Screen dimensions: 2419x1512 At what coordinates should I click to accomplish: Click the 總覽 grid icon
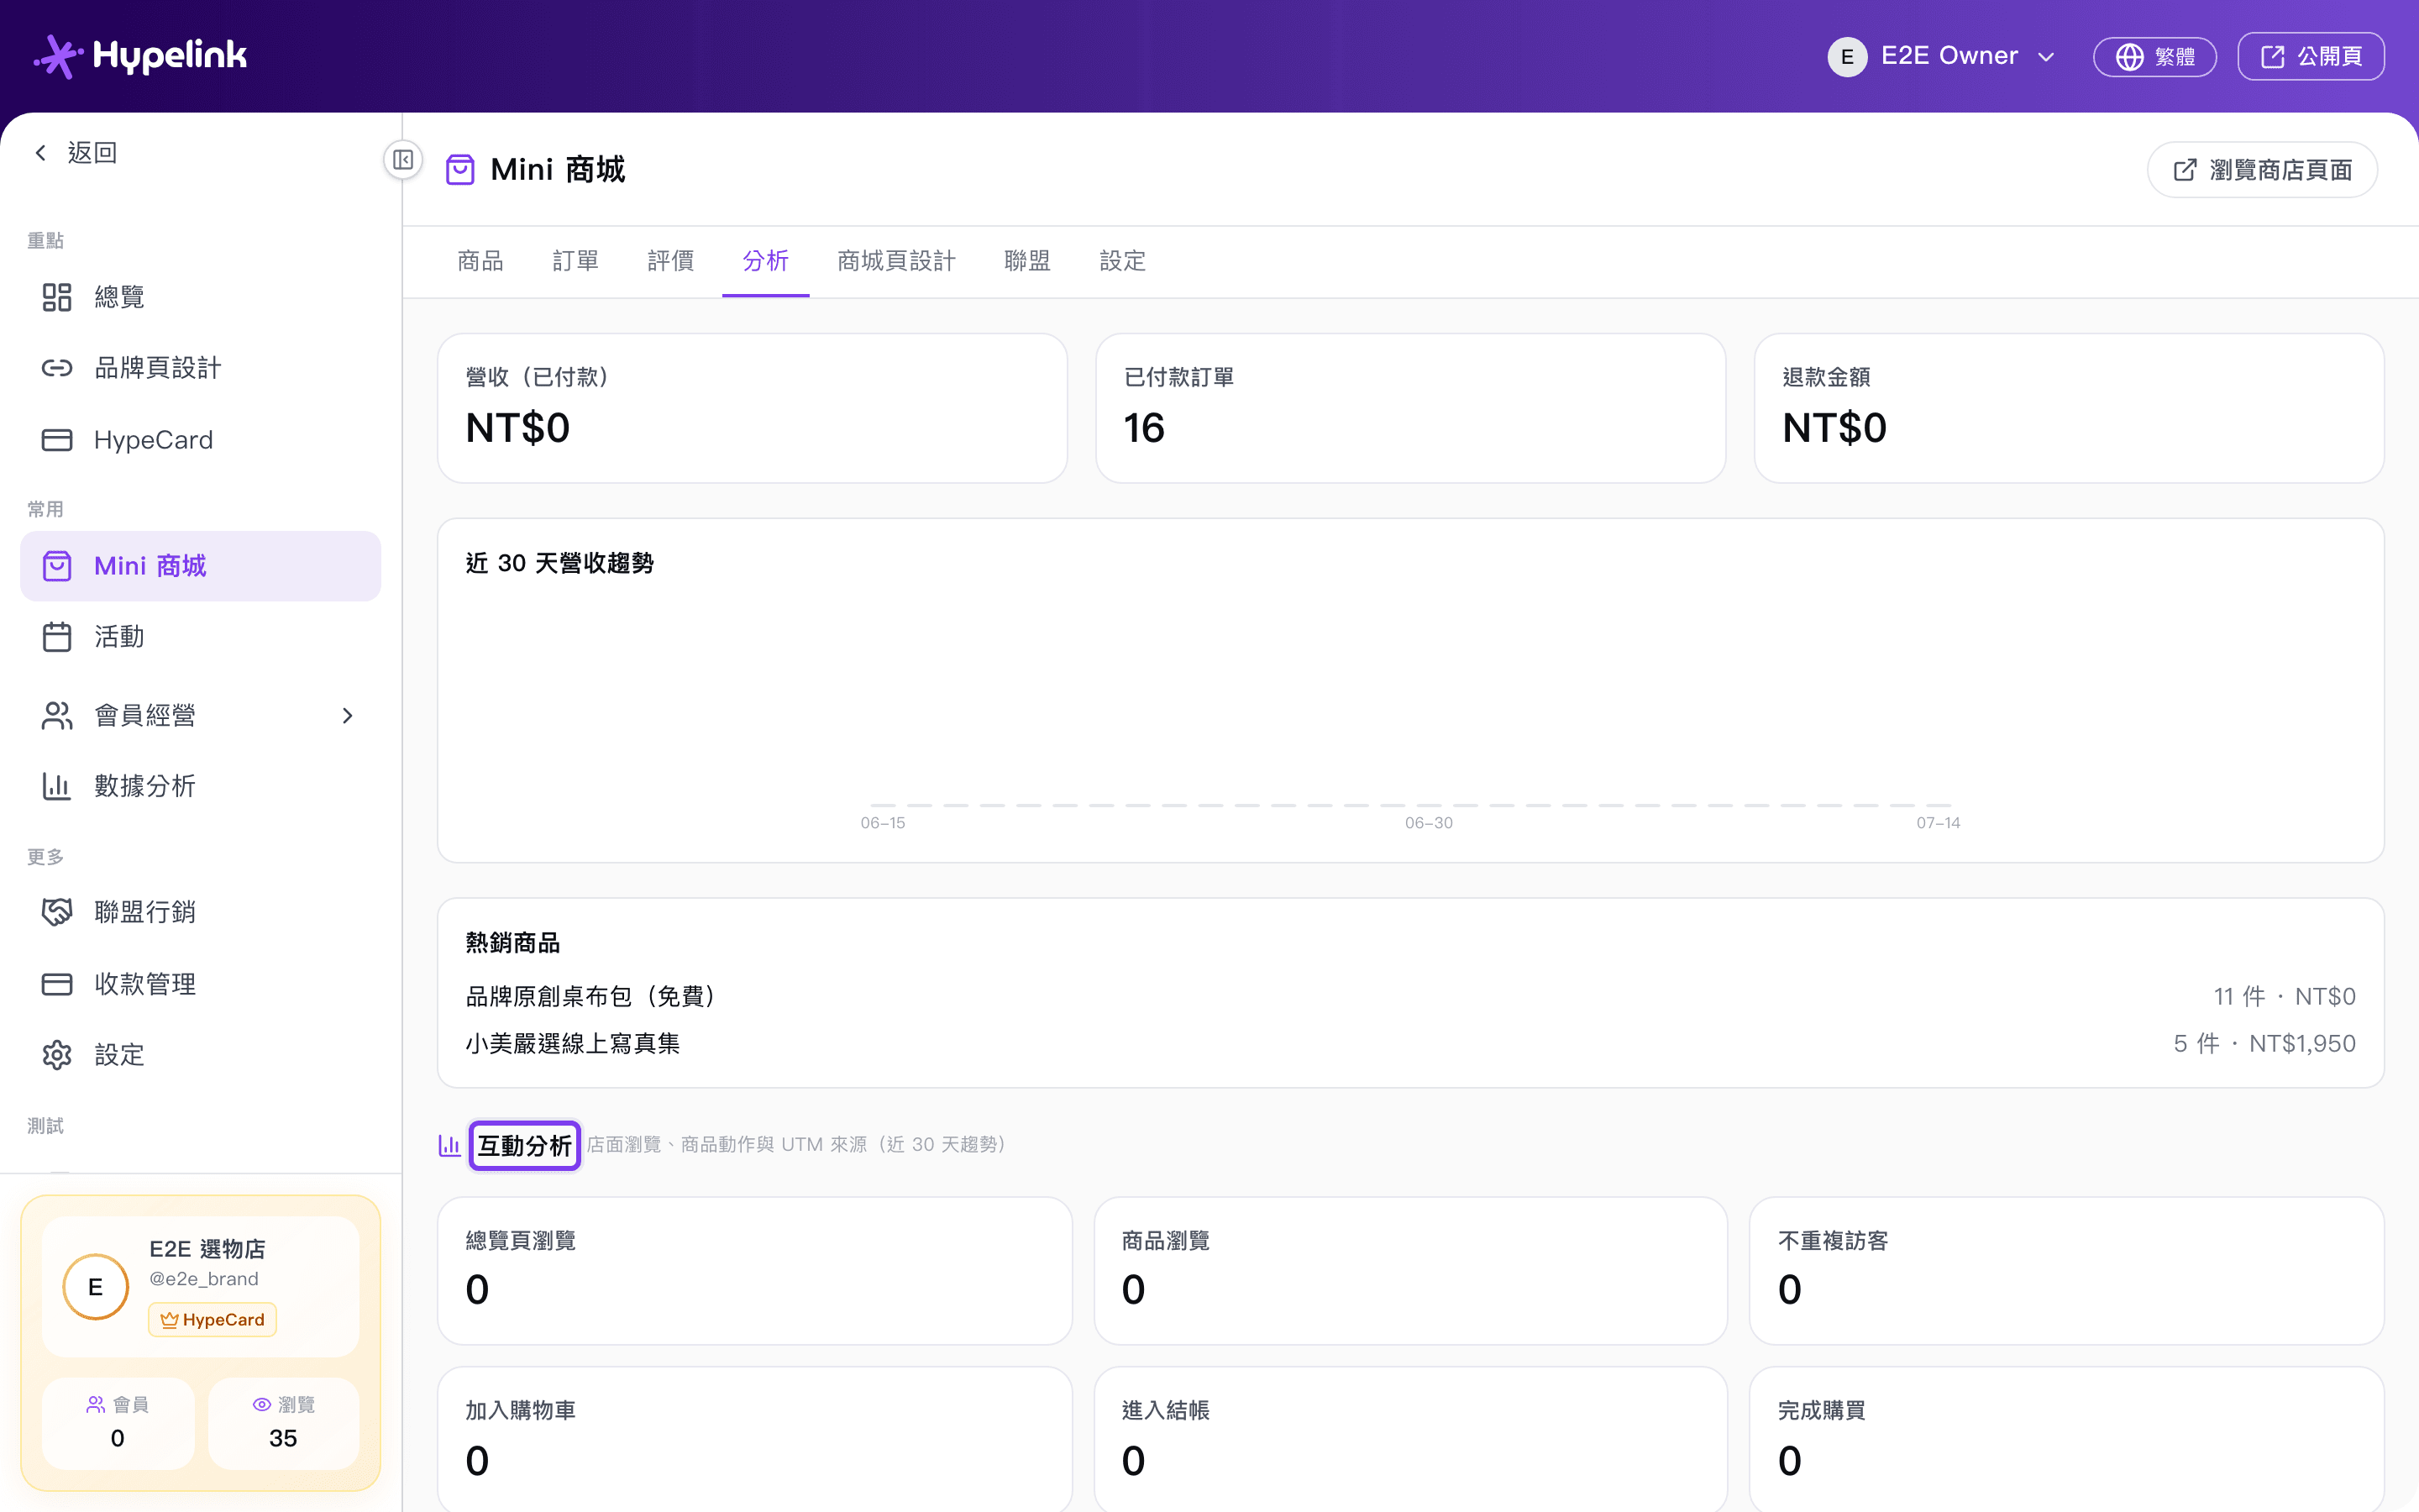coord(57,297)
